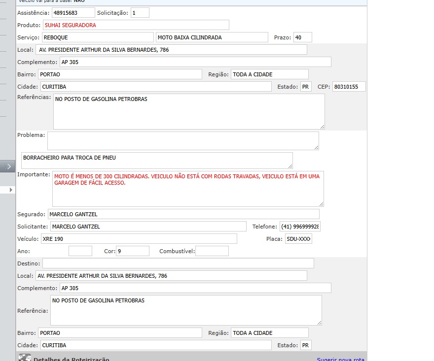Click the CEP field 80310155
Viewport: 434px width, 361px height.
pos(349,87)
